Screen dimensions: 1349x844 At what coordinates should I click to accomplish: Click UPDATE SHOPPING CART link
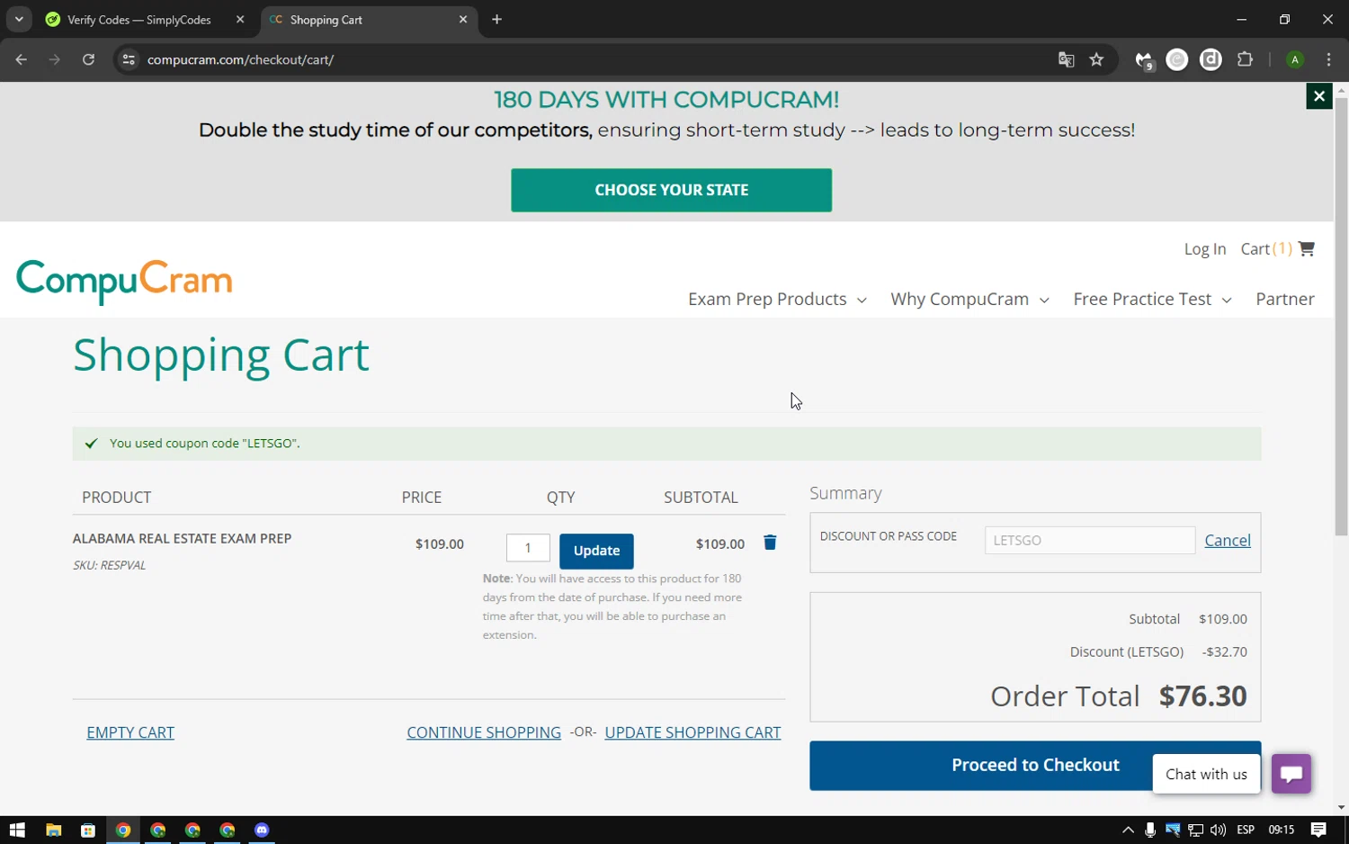pos(692,732)
